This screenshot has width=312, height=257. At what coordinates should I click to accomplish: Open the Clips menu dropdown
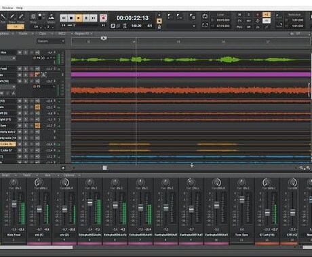click(x=46, y=34)
